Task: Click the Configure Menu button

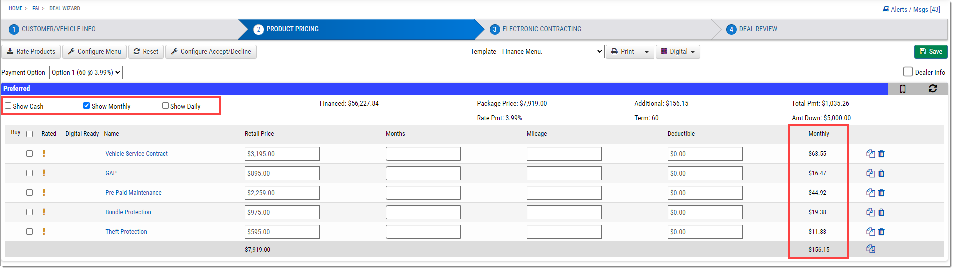Action: [94, 52]
